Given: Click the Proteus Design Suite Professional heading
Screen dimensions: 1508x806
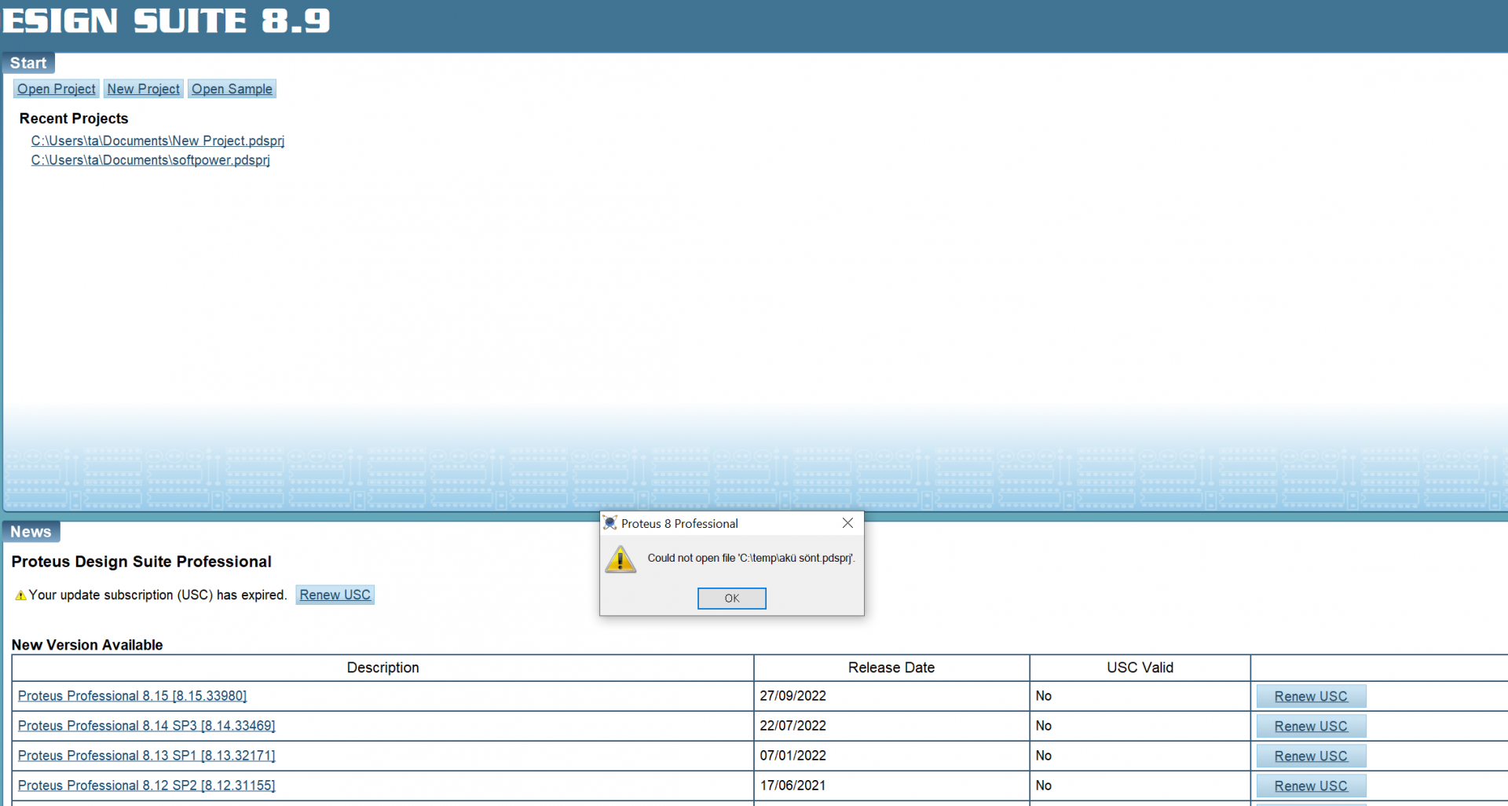Looking at the screenshot, I should click(x=141, y=562).
